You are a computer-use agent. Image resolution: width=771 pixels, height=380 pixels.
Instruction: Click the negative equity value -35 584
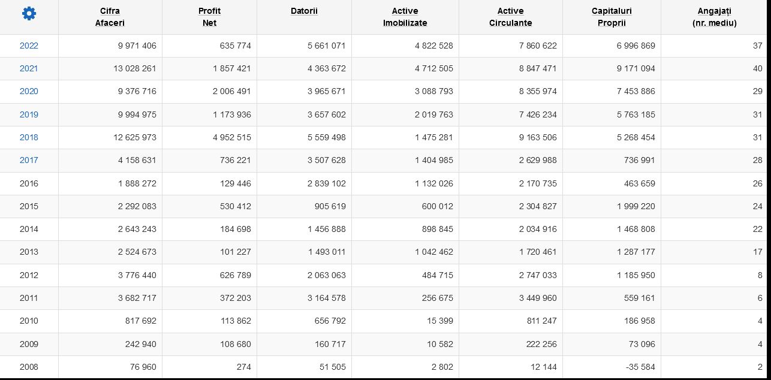pyautogui.click(x=639, y=367)
